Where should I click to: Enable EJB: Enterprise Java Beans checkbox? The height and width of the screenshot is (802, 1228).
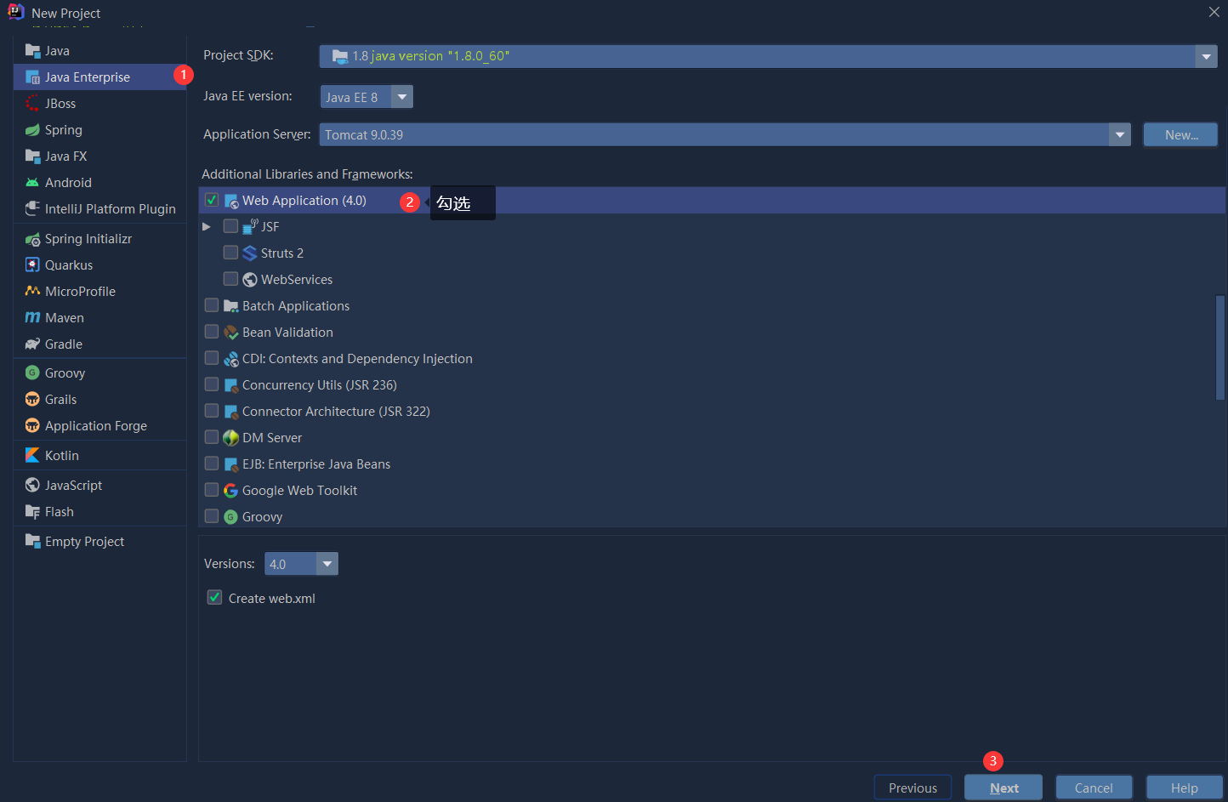[x=212, y=464]
